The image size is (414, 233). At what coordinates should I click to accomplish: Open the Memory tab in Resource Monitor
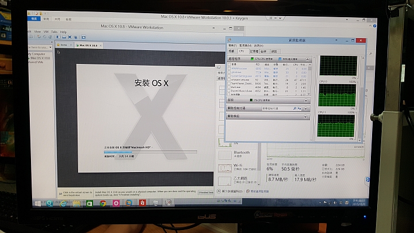254,51
